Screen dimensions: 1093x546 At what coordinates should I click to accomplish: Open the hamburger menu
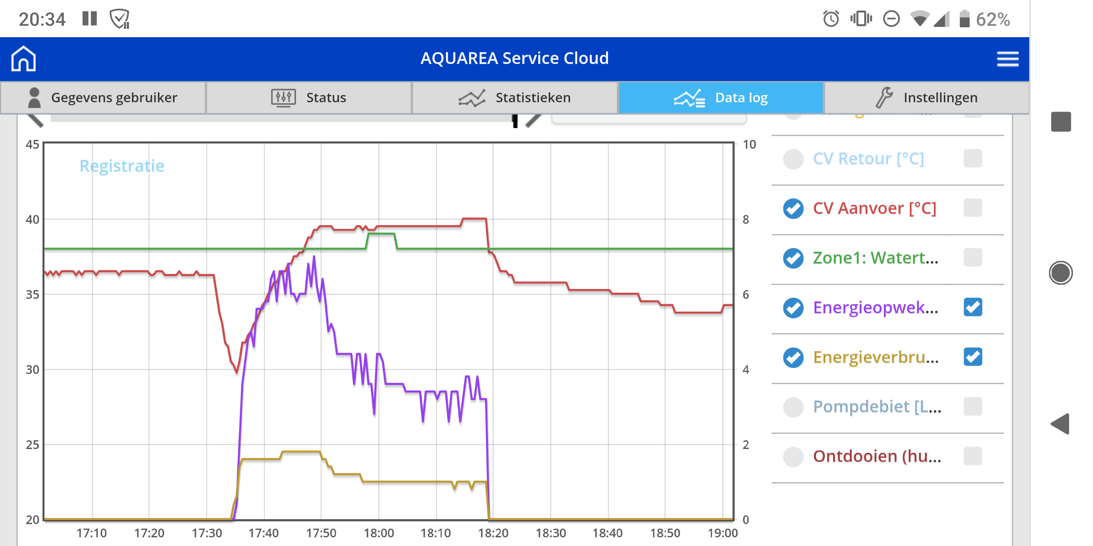(x=1007, y=58)
